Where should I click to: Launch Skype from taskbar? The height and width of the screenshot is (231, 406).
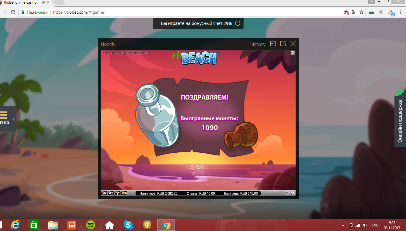pos(128,225)
